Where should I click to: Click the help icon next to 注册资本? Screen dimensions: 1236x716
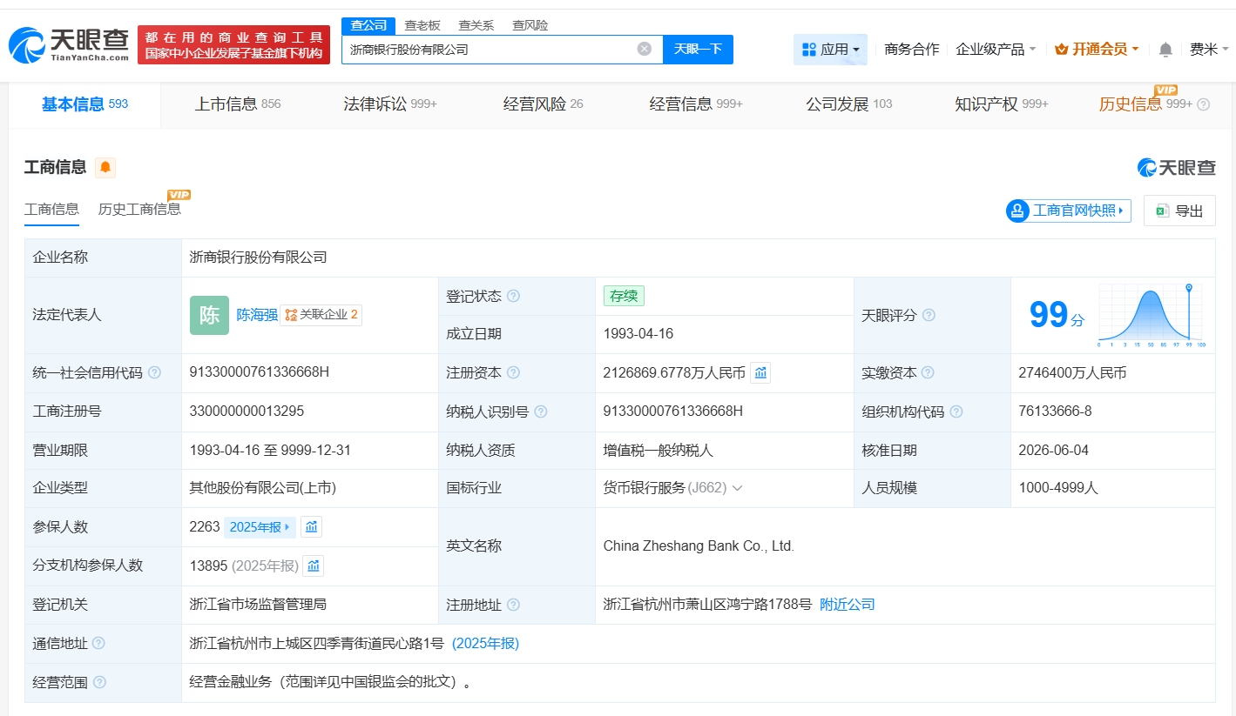point(513,372)
